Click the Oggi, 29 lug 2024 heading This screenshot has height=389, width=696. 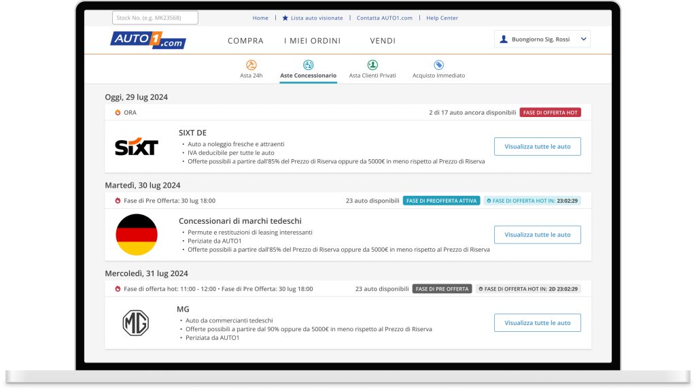tap(136, 97)
